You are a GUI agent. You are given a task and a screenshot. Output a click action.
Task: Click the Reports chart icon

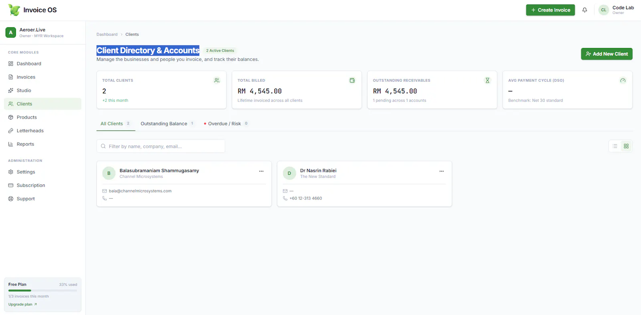(x=11, y=144)
